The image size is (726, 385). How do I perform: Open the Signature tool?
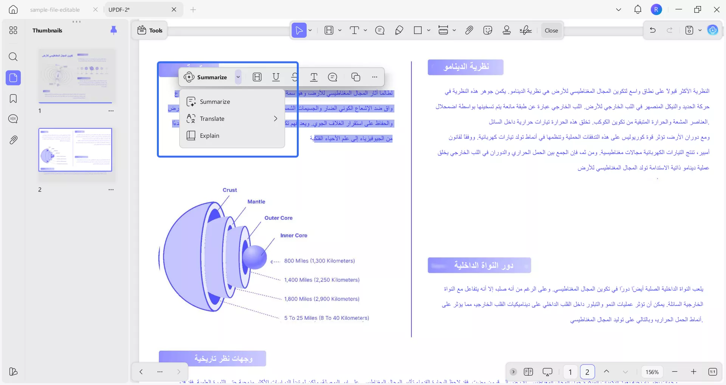[x=526, y=30]
